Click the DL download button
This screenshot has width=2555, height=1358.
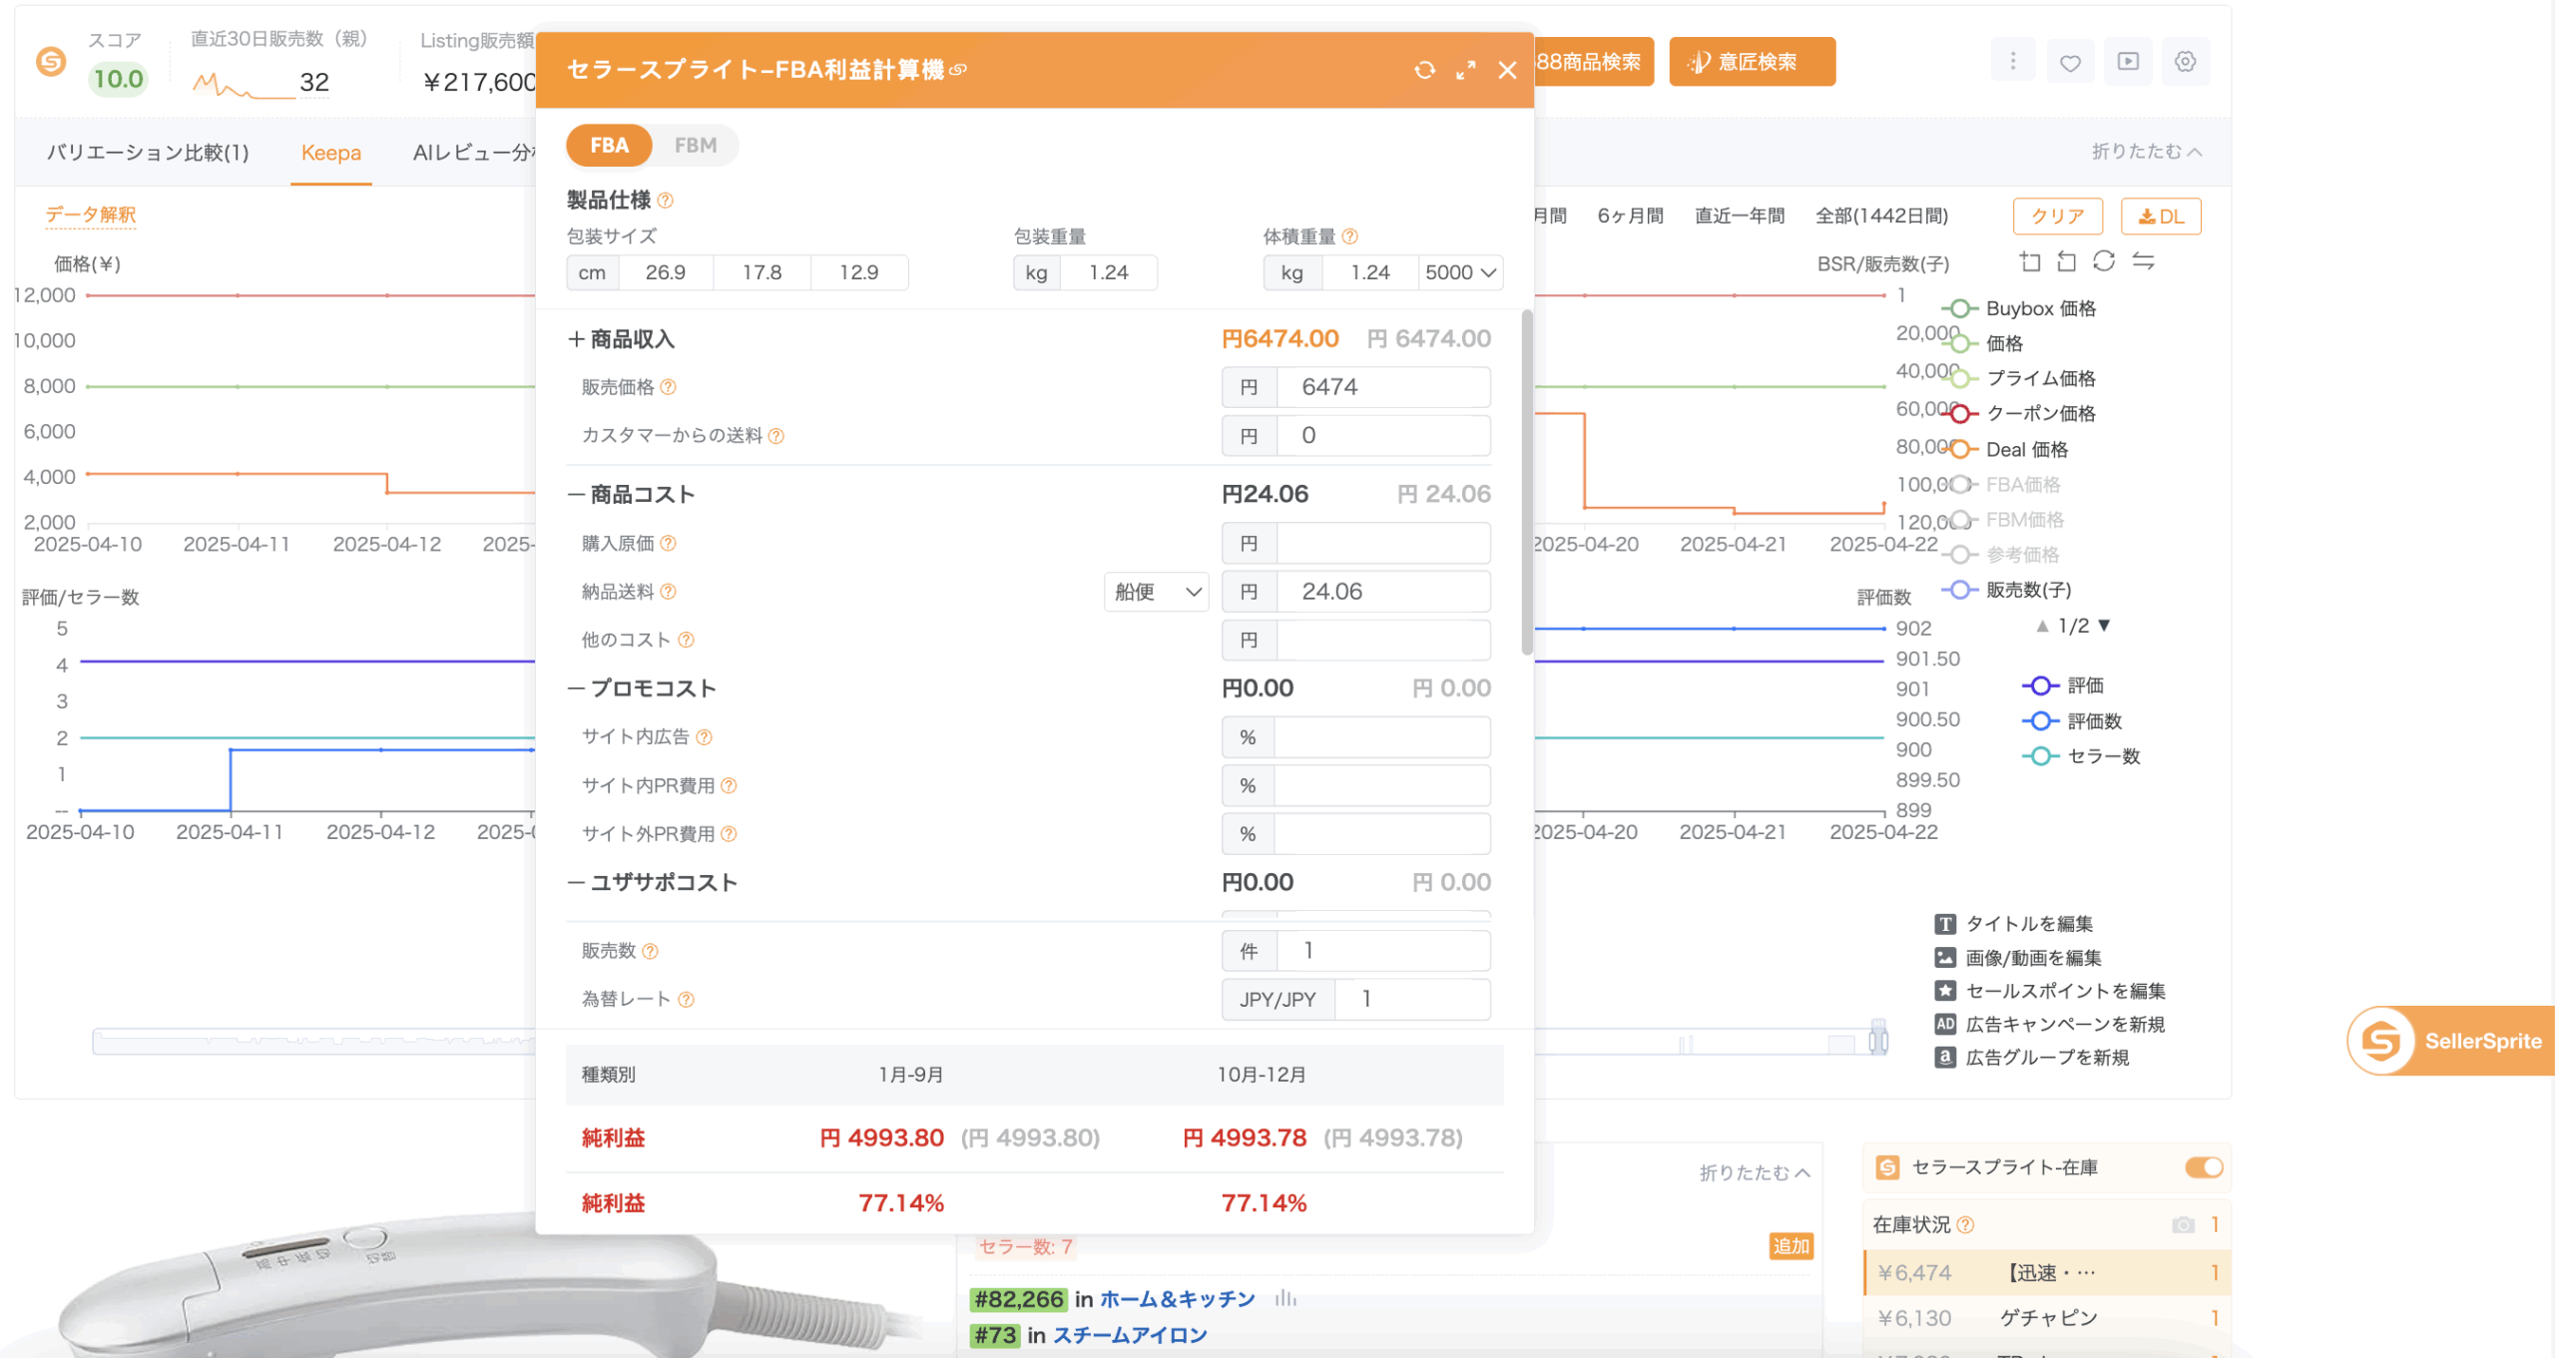[x=2161, y=217]
